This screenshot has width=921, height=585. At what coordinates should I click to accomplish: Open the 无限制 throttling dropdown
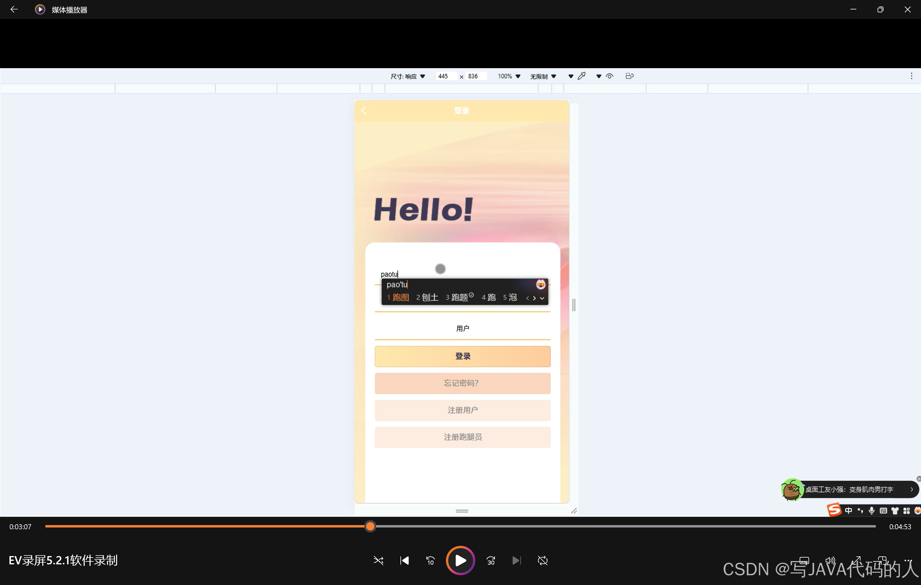(543, 76)
